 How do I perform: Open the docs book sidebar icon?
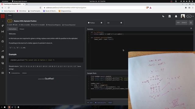3,73
